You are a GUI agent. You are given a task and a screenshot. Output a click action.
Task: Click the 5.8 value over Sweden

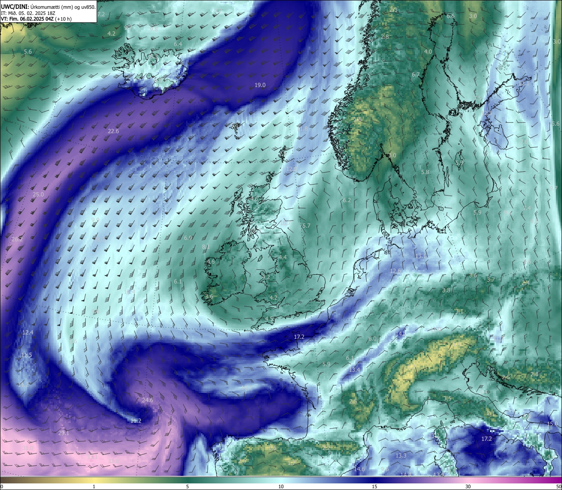click(x=425, y=172)
